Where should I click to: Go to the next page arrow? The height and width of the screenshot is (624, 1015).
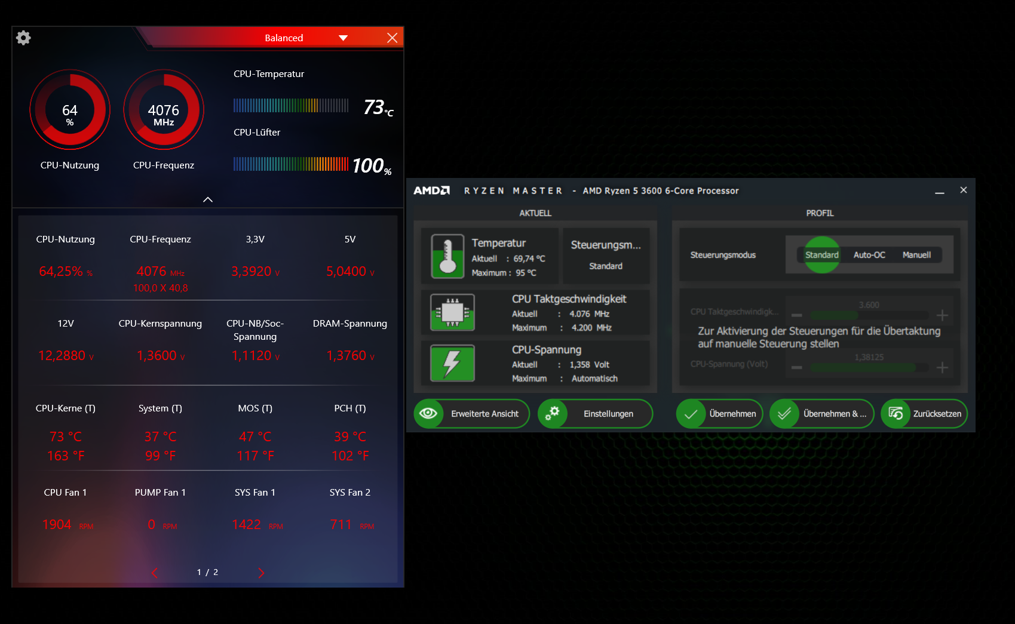[x=261, y=573]
